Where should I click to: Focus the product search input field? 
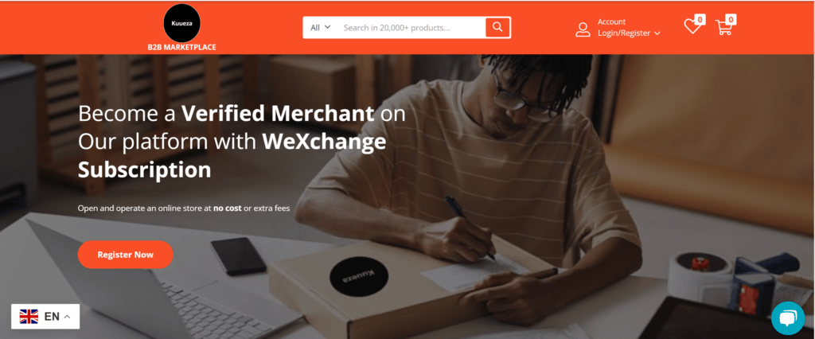point(411,28)
